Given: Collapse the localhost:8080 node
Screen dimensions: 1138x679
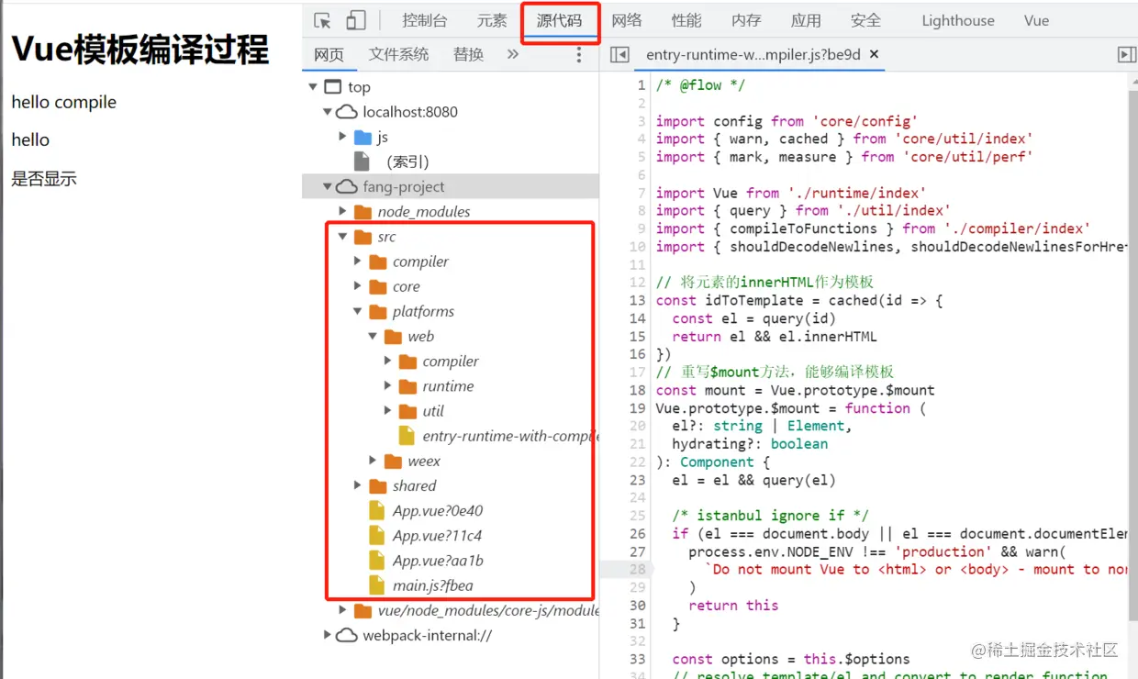Looking at the screenshot, I should point(328,112).
